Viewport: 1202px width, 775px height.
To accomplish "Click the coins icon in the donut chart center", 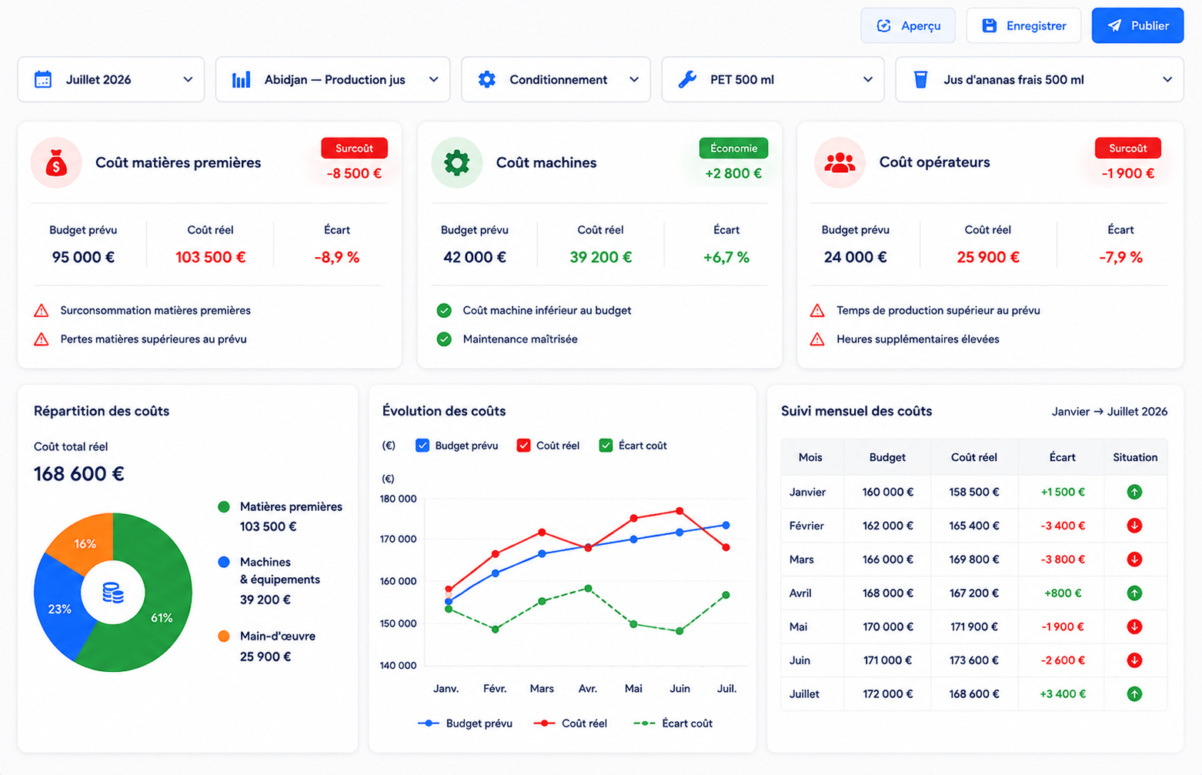I will coord(113,593).
